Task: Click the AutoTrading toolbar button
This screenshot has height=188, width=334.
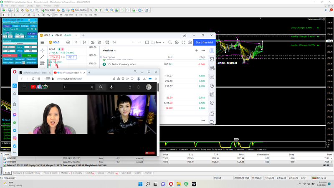Action: pyautogui.click(x=79, y=10)
